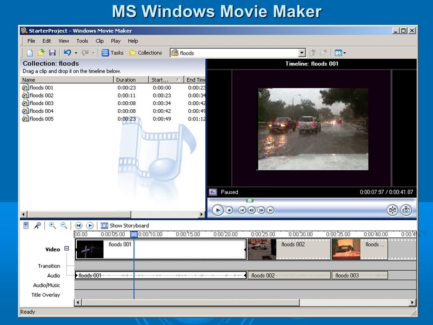Open the Views dropdown in the toolbar
The height and width of the screenshot is (325, 433).
coord(340,52)
